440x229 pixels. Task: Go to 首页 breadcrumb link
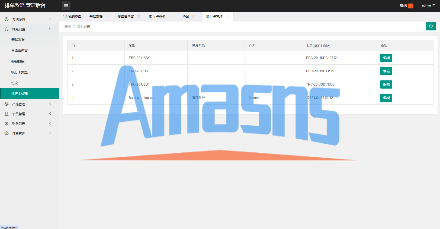[68, 27]
